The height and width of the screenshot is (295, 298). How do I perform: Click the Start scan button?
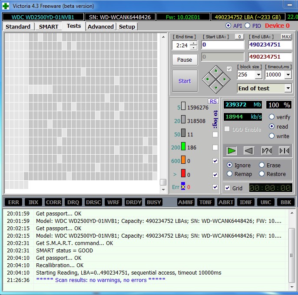185,81
